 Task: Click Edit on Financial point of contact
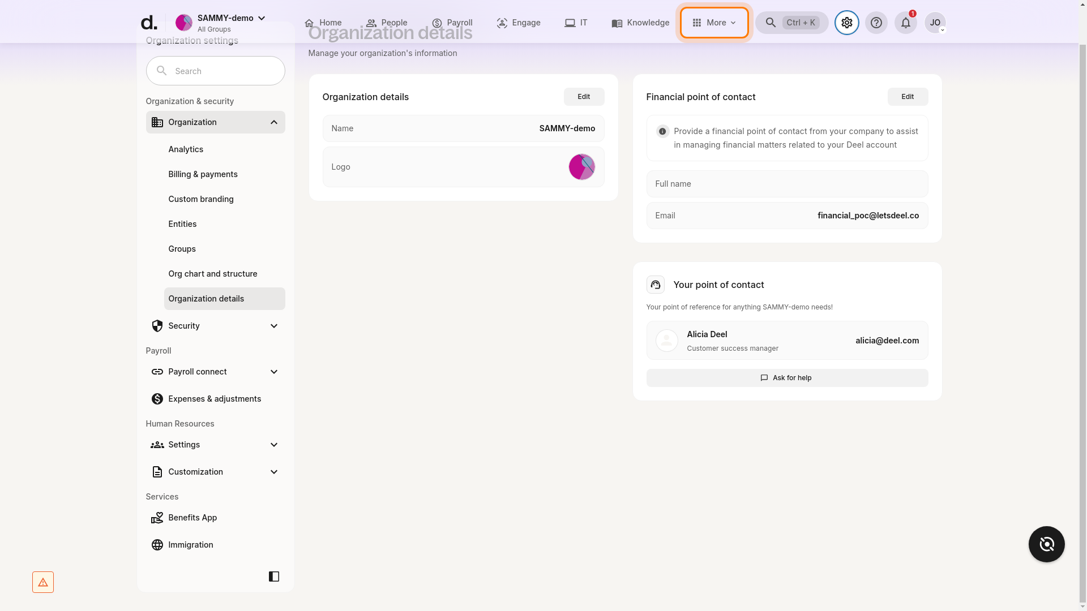(907, 96)
